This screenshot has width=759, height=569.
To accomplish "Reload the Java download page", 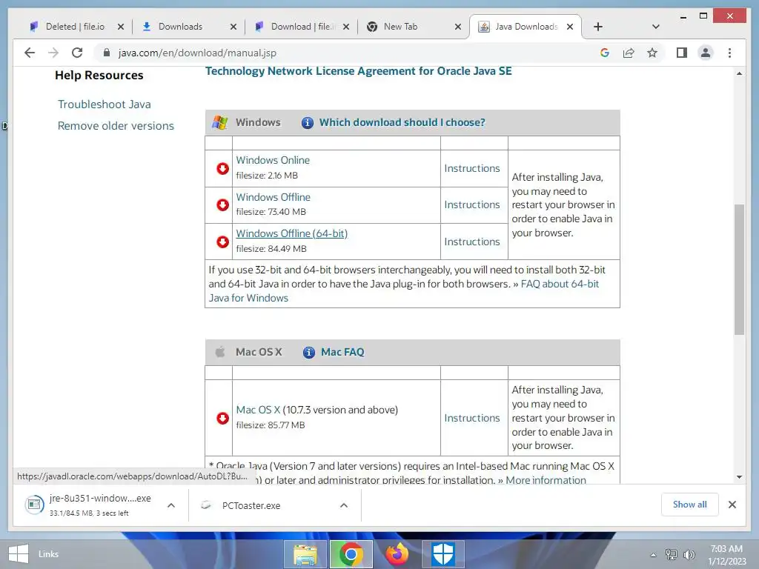I will [77, 53].
